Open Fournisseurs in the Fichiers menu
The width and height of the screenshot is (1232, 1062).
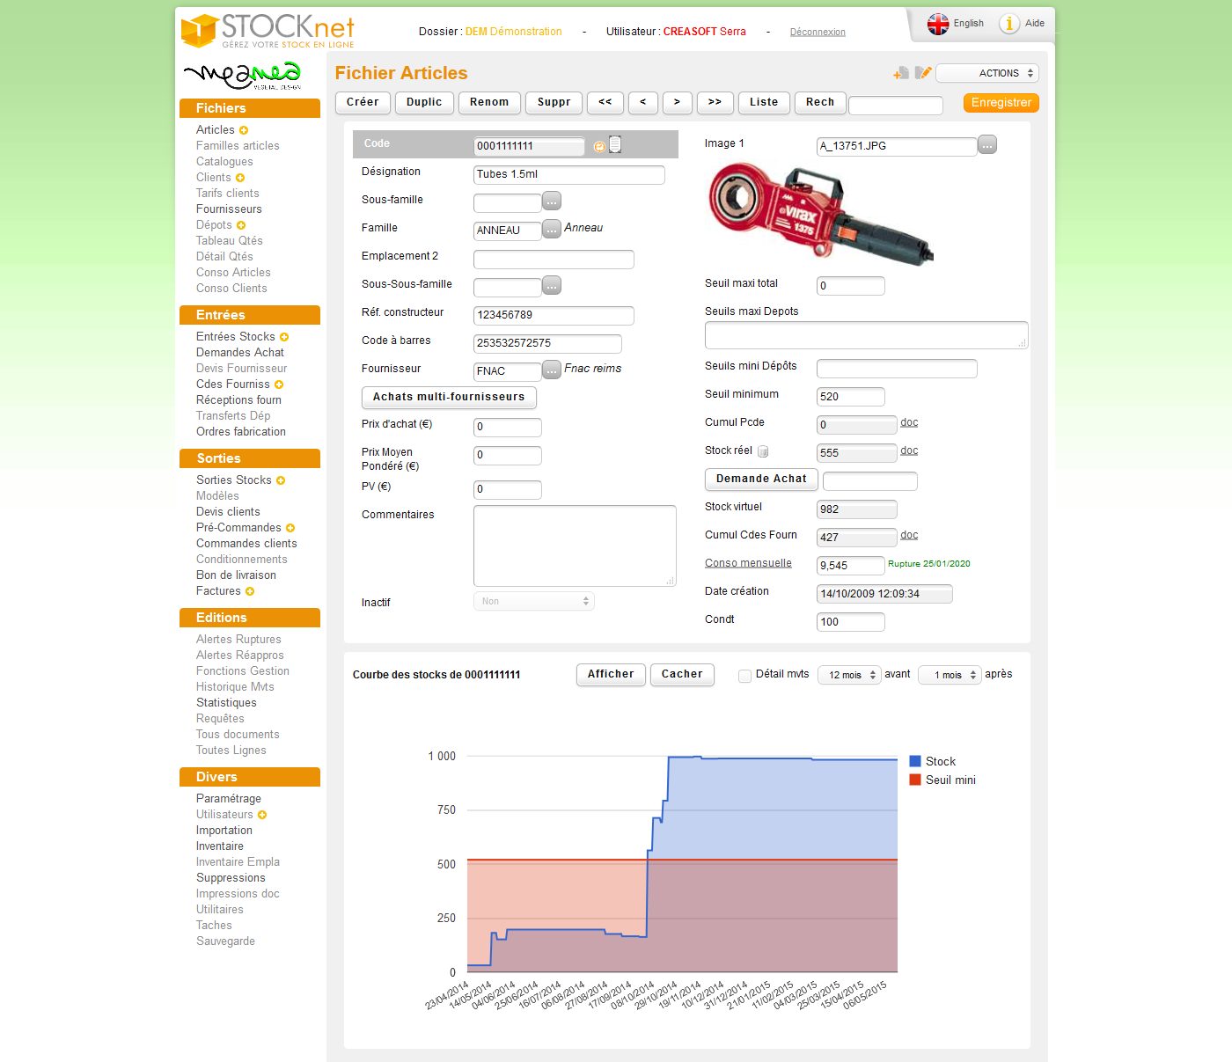click(229, 209)
